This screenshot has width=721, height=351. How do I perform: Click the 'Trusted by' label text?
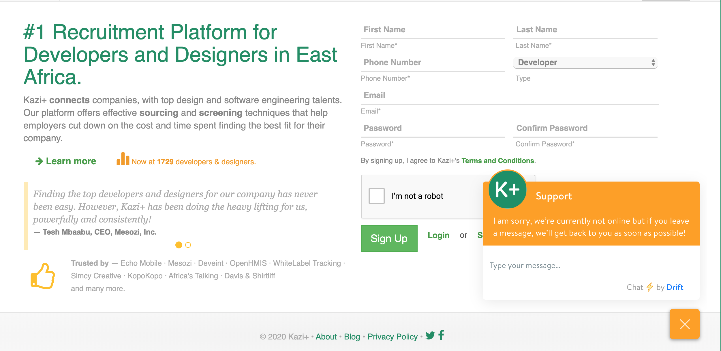click(90, 263)
